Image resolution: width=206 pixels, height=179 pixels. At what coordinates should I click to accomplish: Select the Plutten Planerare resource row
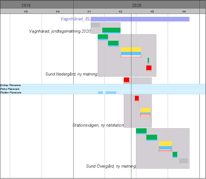click(x=103, y=93)
